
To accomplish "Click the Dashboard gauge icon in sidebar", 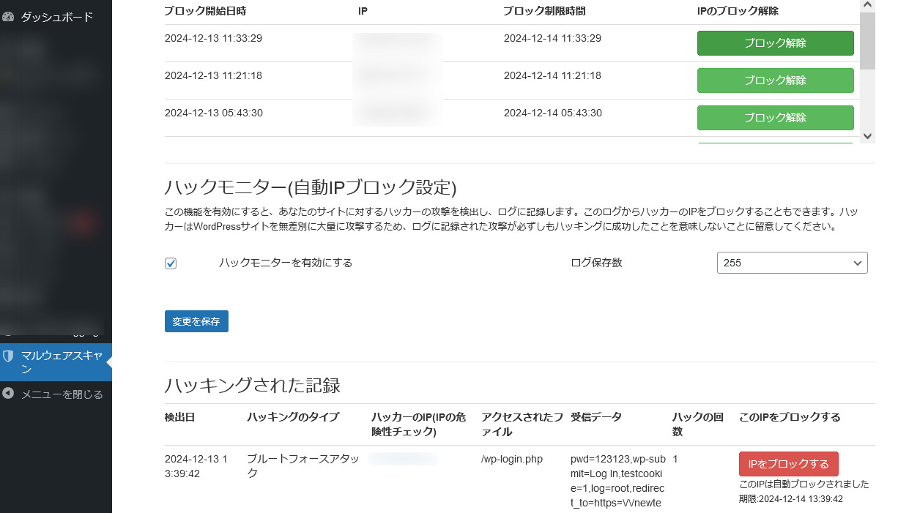I will pyautogui.click(x=9, y=16).
